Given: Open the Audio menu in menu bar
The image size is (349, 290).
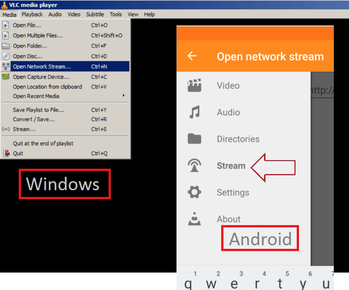Looking at the screenshot, I should 55,14.
